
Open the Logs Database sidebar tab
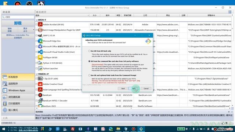click(x=18, y=103)
